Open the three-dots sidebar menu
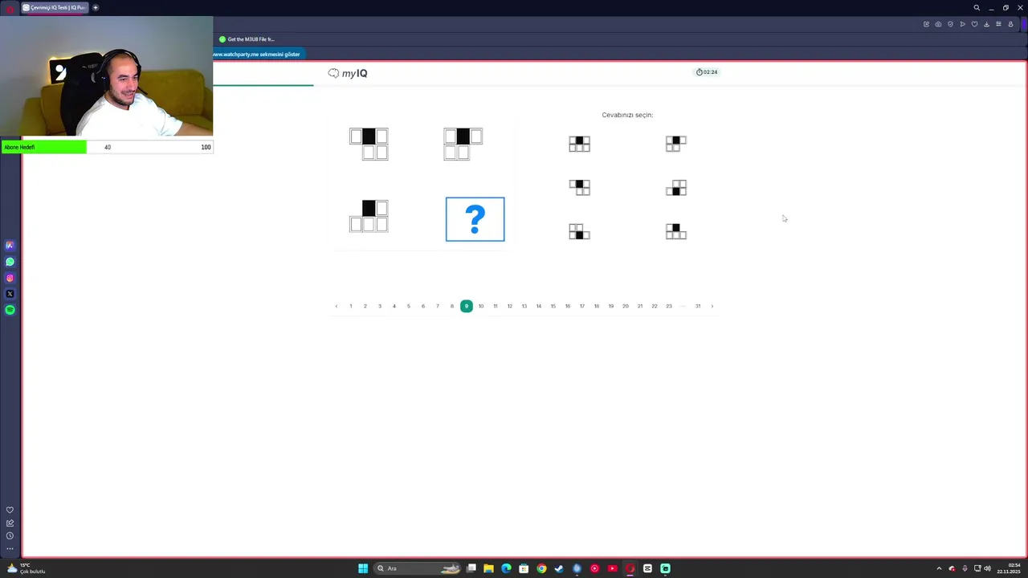This screenshot has width=1028, height=578. 10,548
